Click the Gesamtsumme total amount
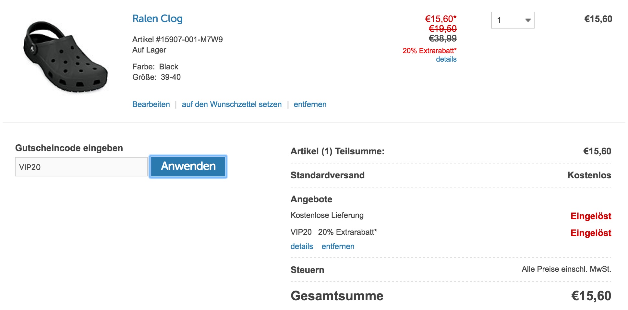This screenshot has height=310, width=628. [591, 296]
